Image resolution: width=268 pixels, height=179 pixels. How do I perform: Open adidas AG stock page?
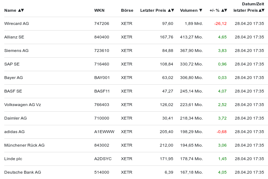click(x=14, y=132)
